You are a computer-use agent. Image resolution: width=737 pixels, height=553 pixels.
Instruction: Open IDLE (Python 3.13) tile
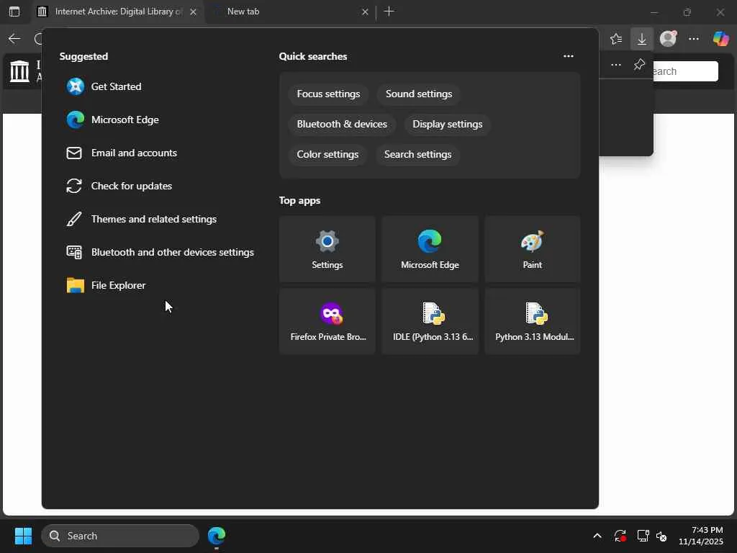tap(430, 321)
